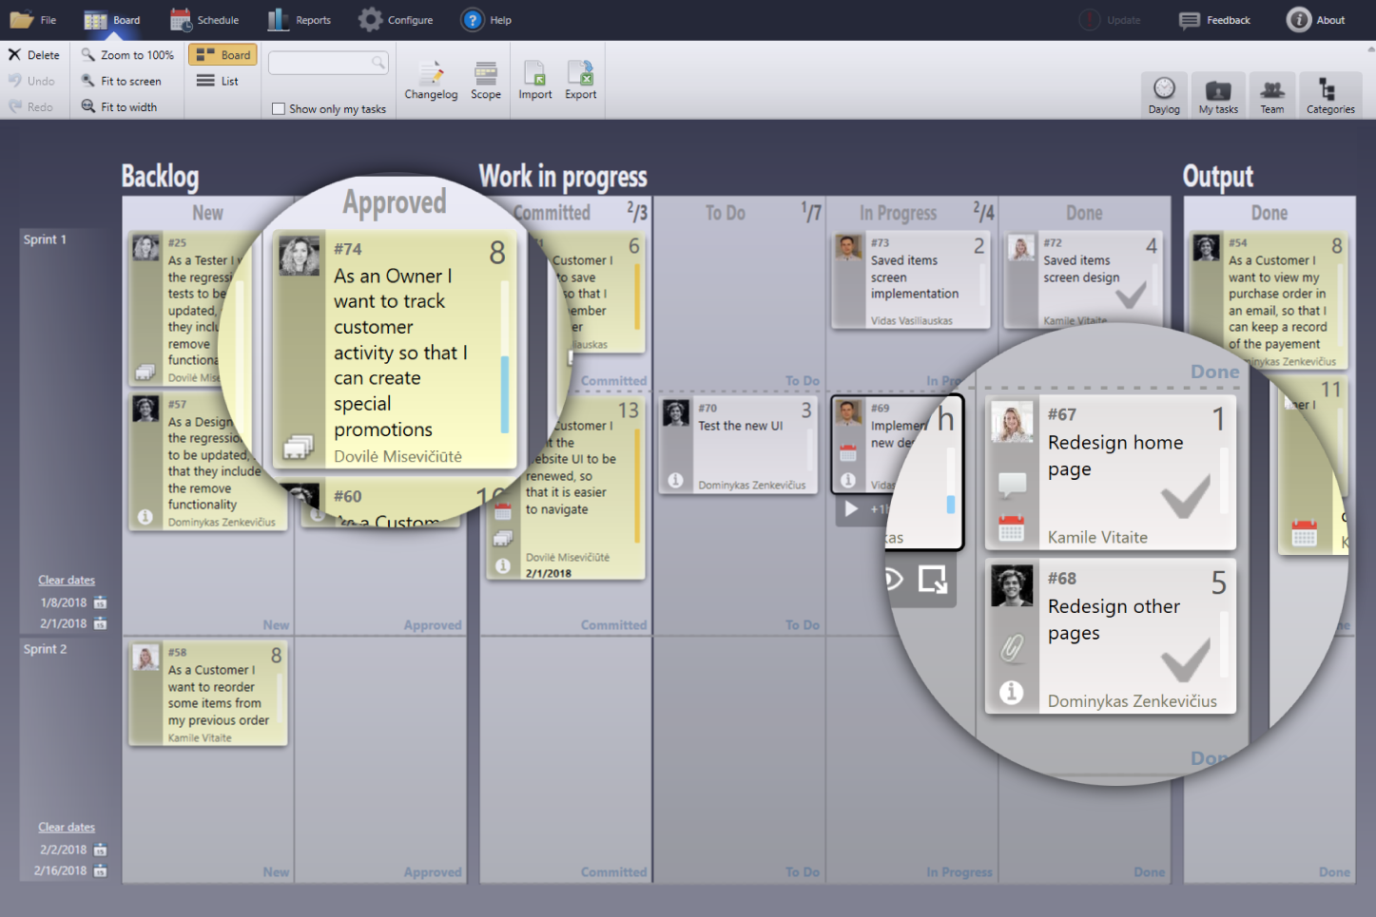The height and width of the screenshot is (917, 1376).
Task: Open calendar for 2/16/2018 date
Action: [x=100, y=870]
